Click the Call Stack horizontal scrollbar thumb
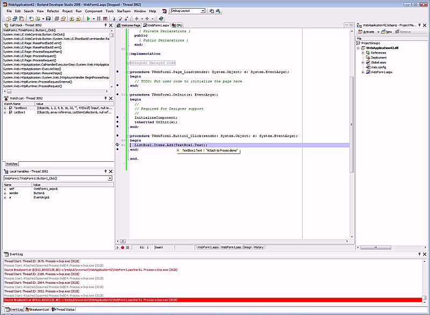430x315 pixels. (9, 91)
